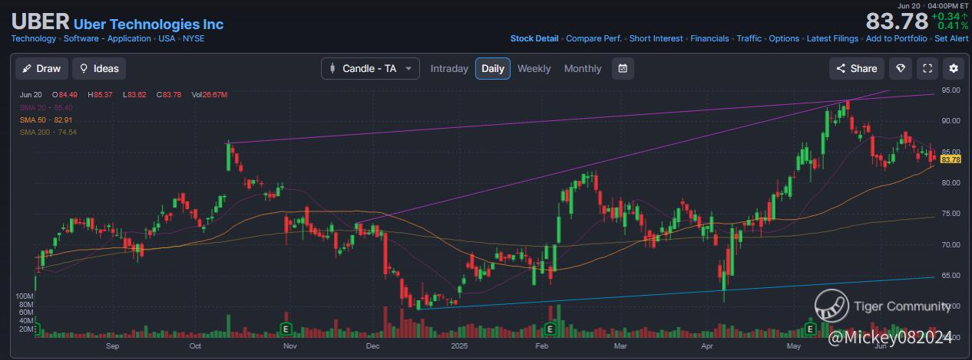Open the Draw tool

[41, 68]
